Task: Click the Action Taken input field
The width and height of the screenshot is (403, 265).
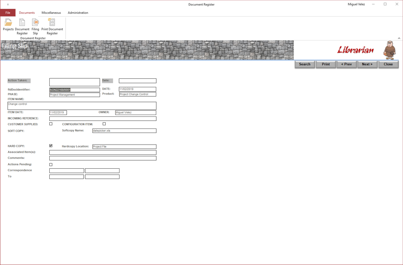Action: click(x=74, y=82)
